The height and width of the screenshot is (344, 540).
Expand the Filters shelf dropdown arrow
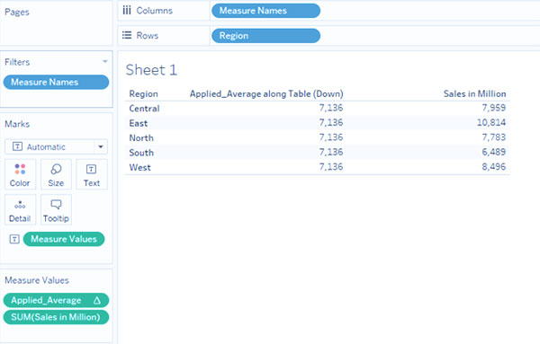[x=105, y=61]
